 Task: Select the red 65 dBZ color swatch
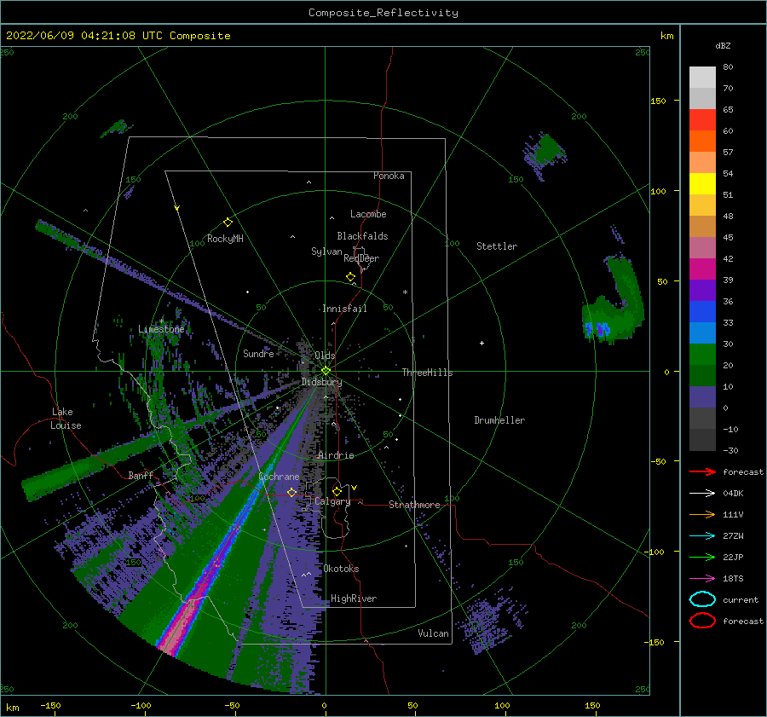coord(702,120)
